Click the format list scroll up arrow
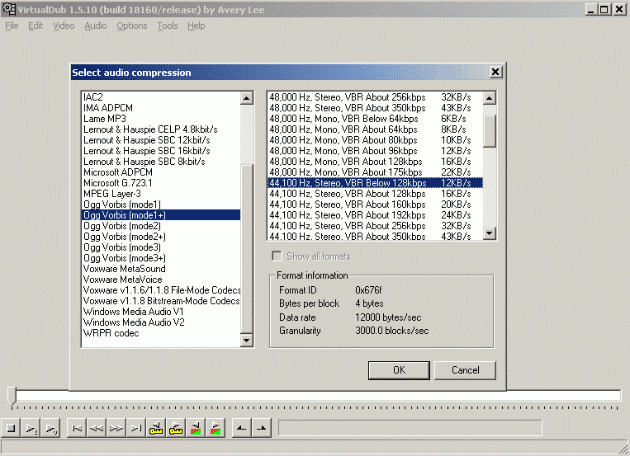 [489, 98]
